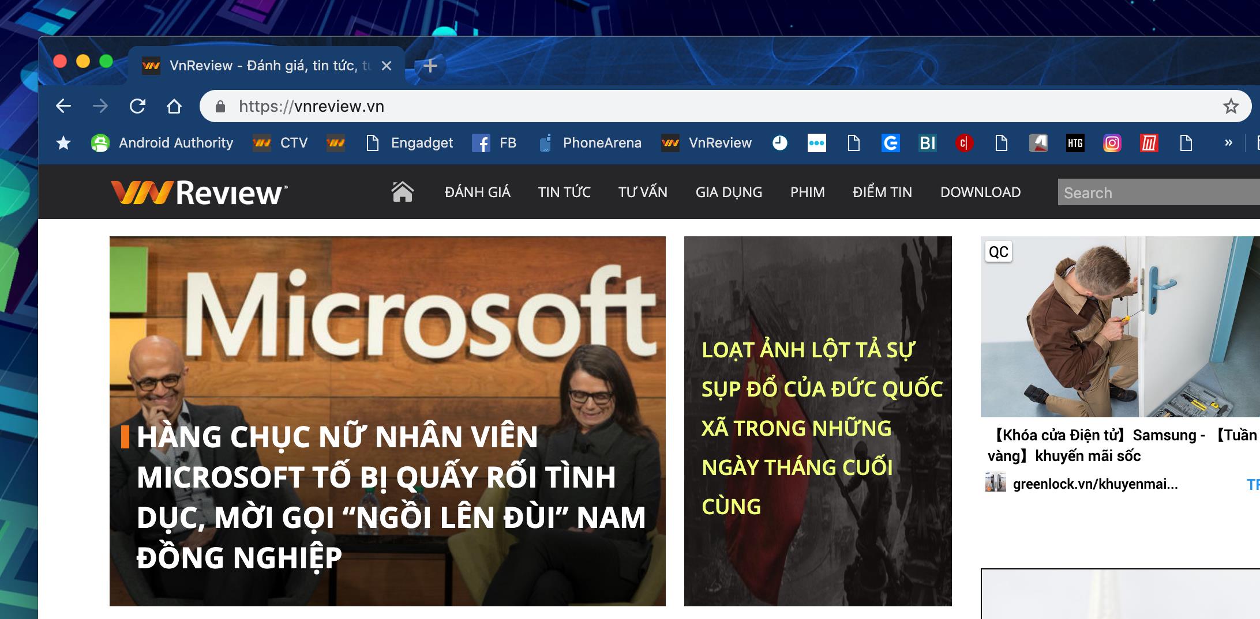Bookmark this page with the star icon

pos(1231,106)
